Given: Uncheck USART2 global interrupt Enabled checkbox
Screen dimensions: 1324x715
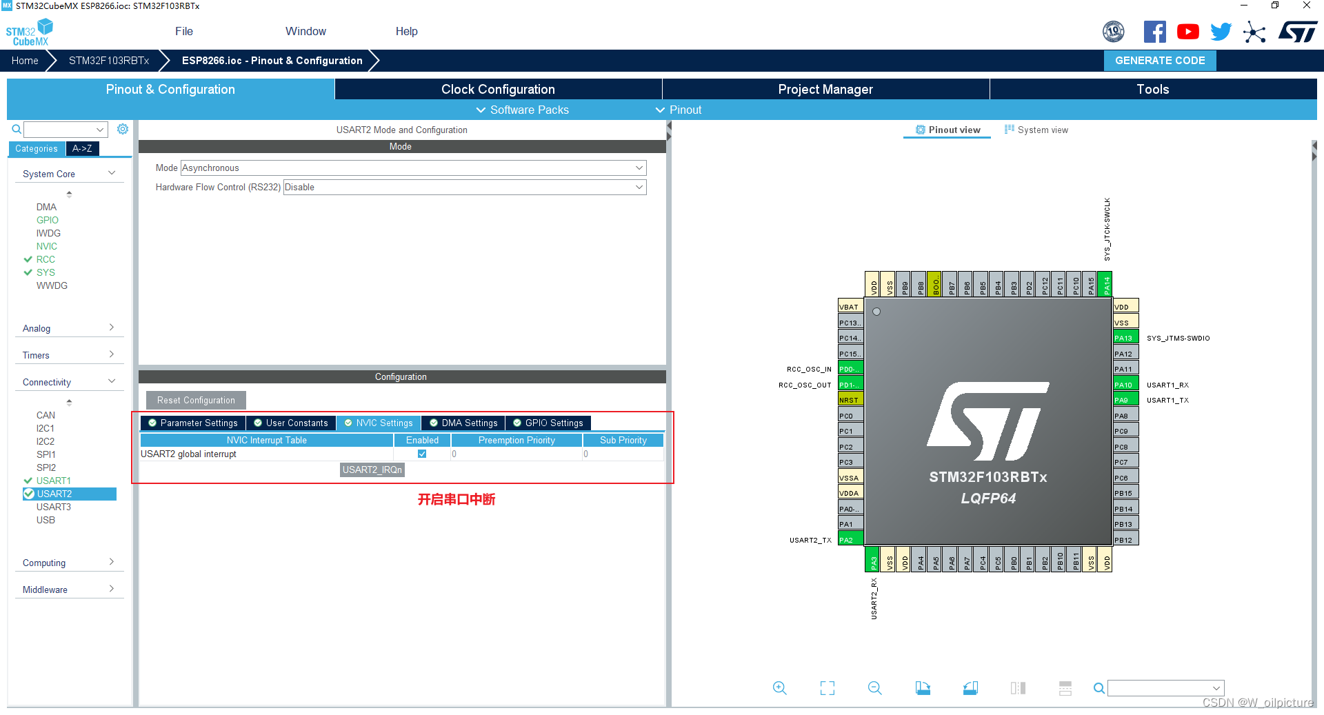Looking at the screenshot, I should (x=422, y=454).
